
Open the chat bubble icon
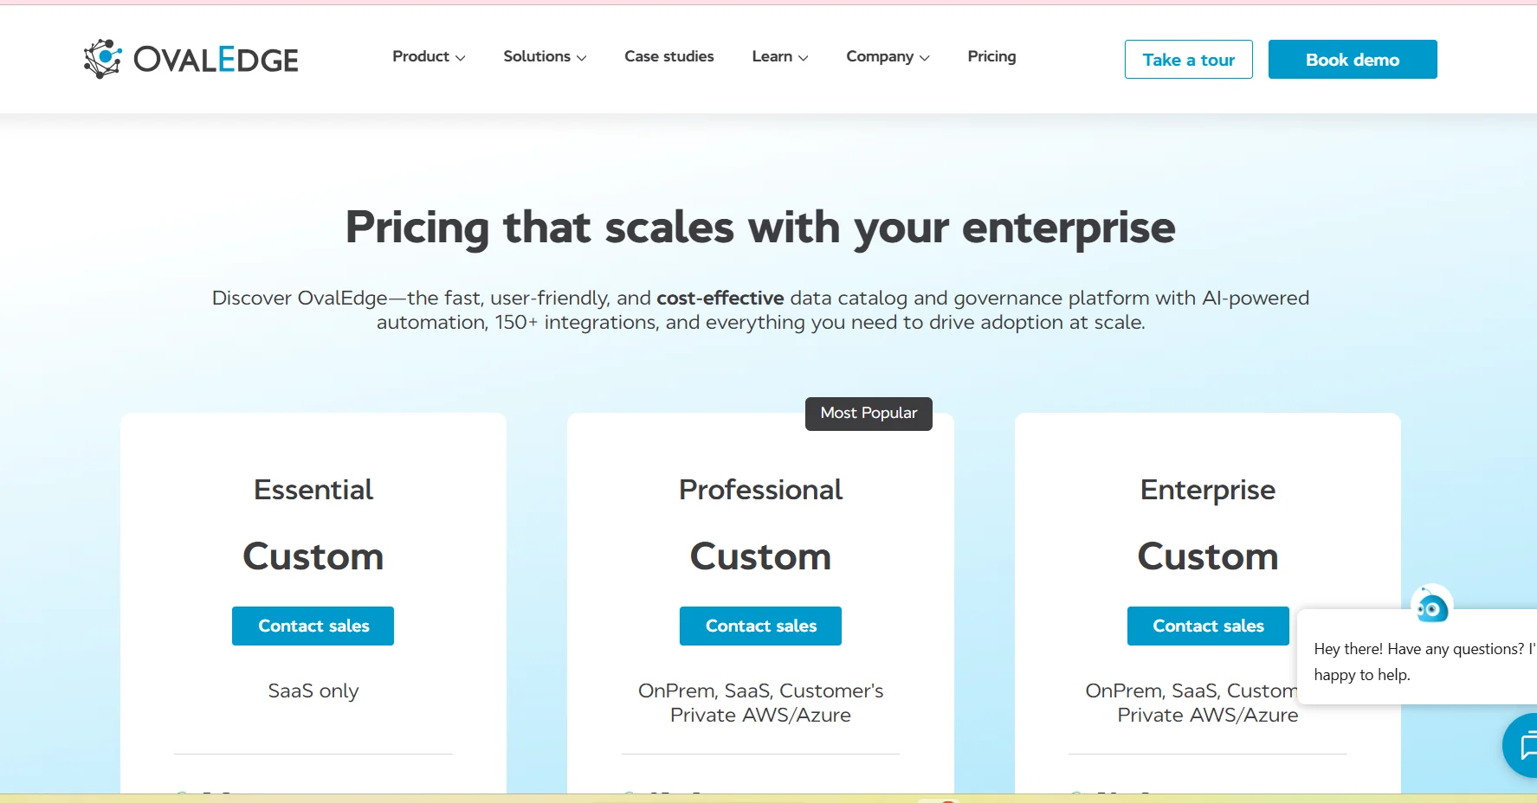pyautogui.click(x=1524, y=745)
